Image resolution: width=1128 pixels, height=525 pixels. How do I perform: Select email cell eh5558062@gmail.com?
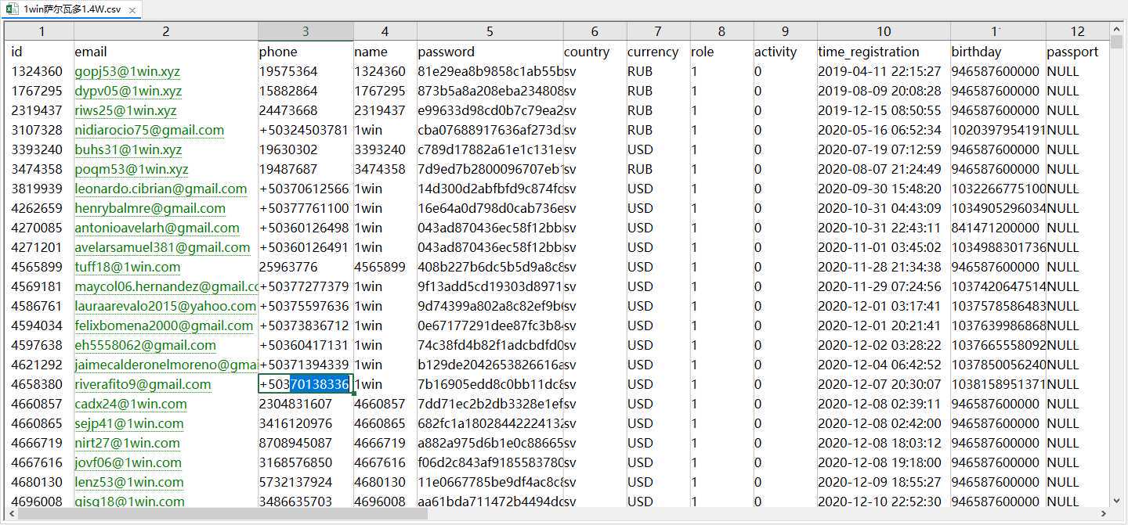(x=166, y=345)
